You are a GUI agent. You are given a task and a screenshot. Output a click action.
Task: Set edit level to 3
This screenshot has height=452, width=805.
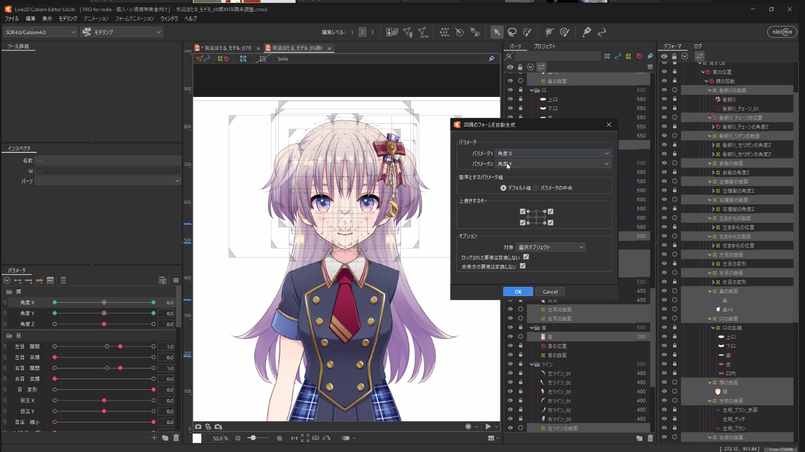pos(372,32)
